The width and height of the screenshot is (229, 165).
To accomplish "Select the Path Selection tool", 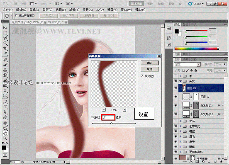I will pyautogui.click(x=5, y=112).
